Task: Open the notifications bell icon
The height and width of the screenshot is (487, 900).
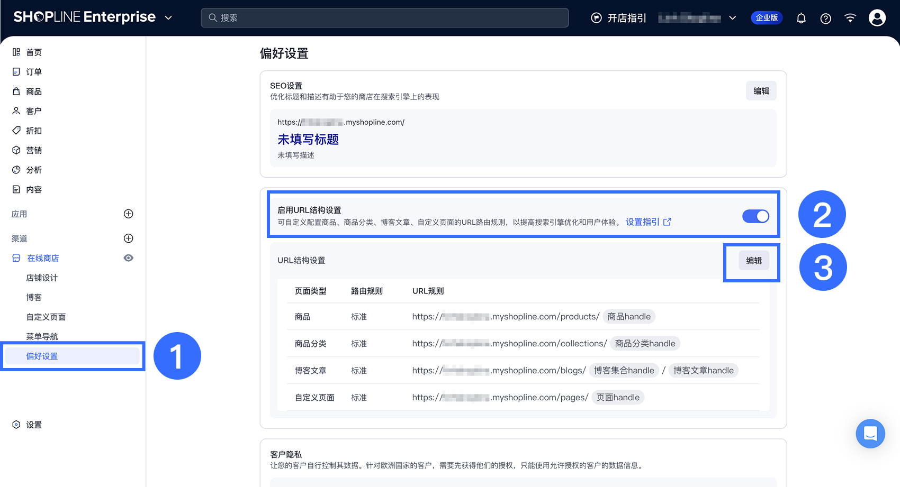Action: click(801, 19)
